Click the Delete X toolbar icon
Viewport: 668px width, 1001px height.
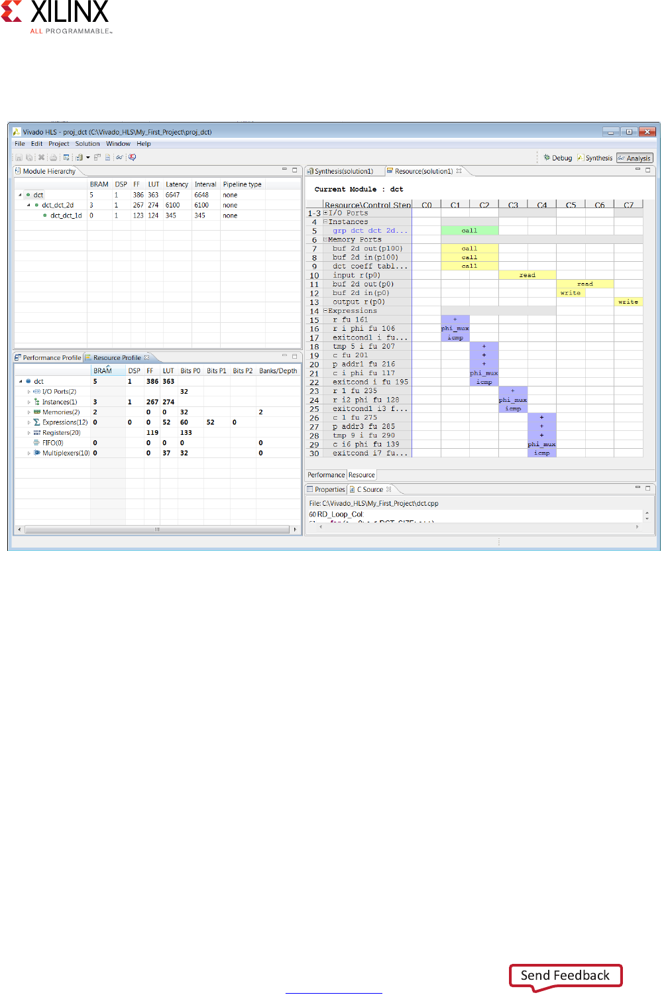coord(41,158)
